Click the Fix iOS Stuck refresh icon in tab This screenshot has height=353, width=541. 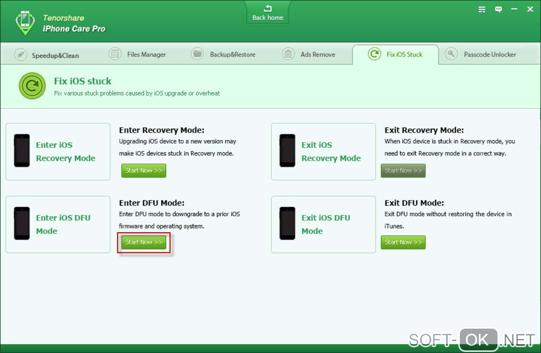pyautogui.click(x=374, y=54)
